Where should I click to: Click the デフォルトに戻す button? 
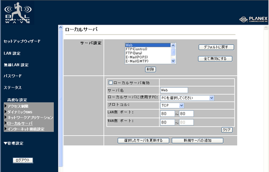click(x=216, y=47)
